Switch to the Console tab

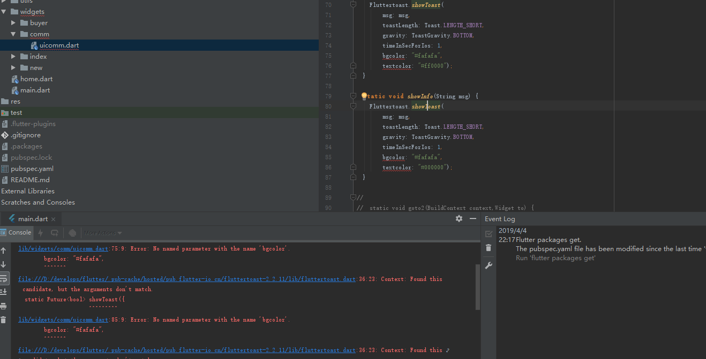16,232
